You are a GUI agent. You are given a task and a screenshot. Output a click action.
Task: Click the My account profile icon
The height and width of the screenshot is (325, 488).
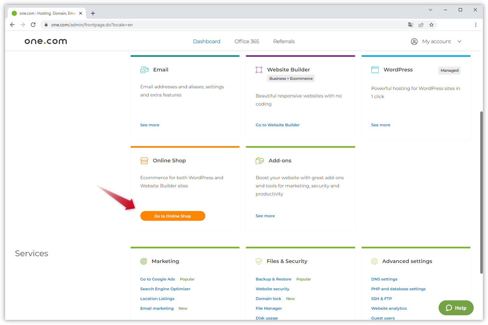pyautogui.click(x=414, y=41)
